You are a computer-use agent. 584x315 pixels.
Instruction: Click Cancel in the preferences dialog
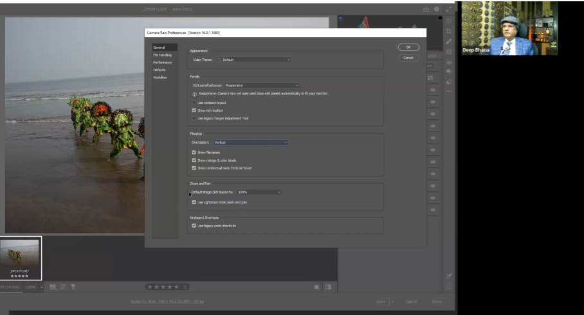408,58
